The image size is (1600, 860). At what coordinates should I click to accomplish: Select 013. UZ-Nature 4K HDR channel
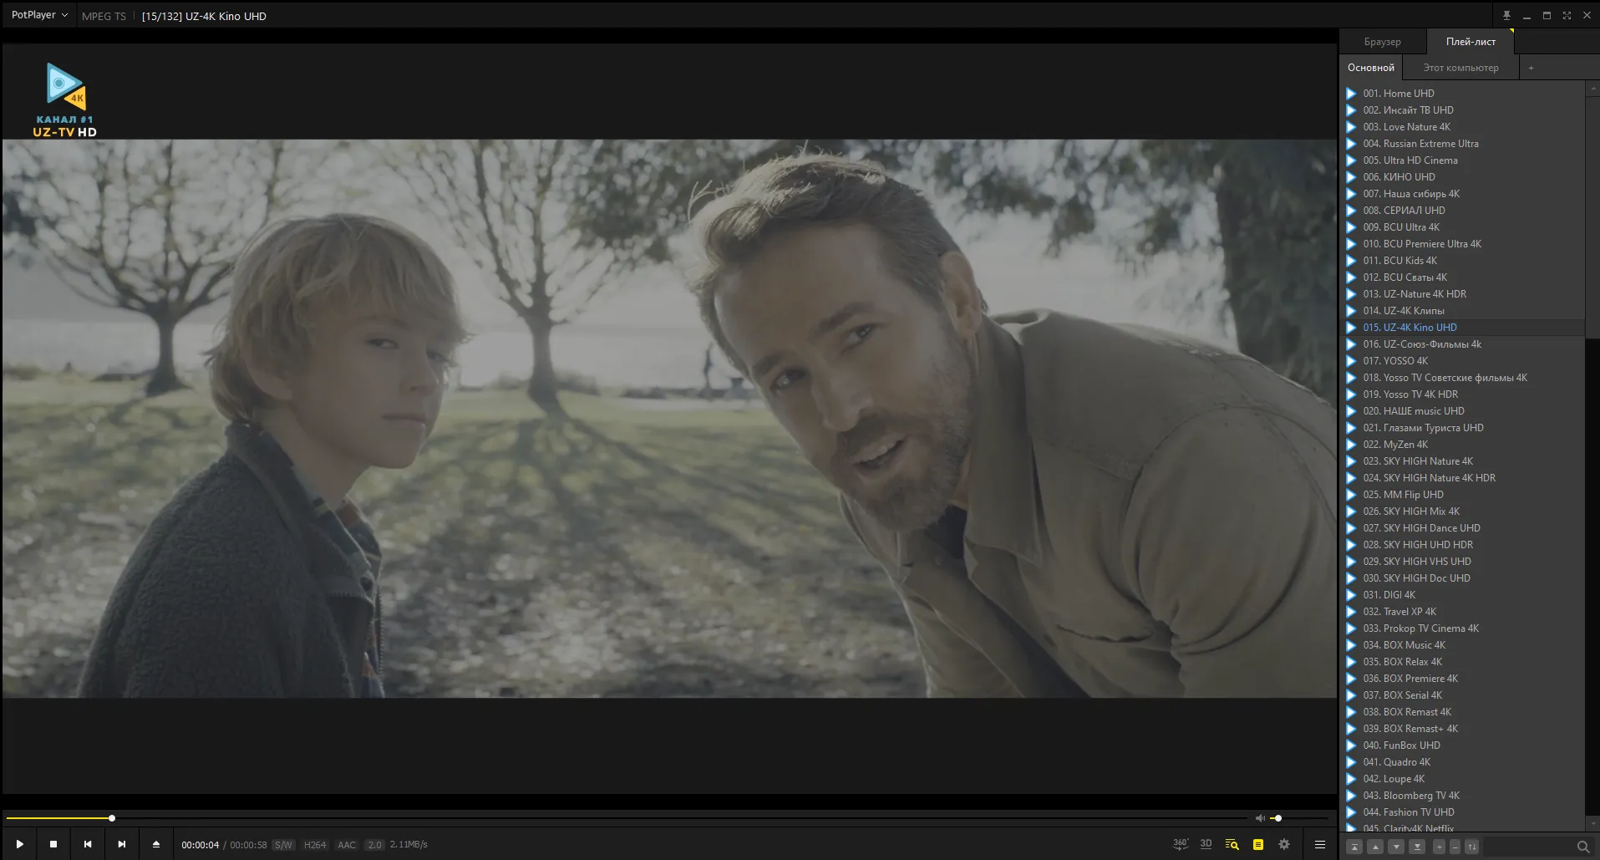point(1462,294)
